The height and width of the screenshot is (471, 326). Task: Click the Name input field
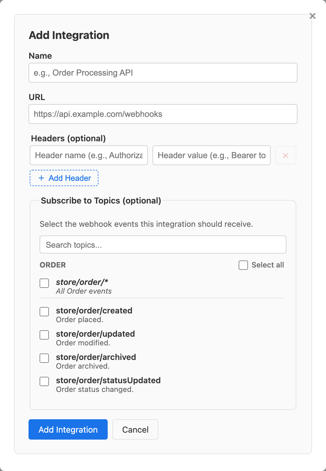coord(163,73)
